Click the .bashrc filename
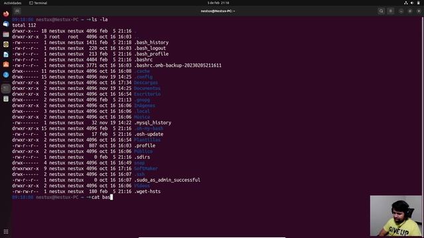 [143, 59]
